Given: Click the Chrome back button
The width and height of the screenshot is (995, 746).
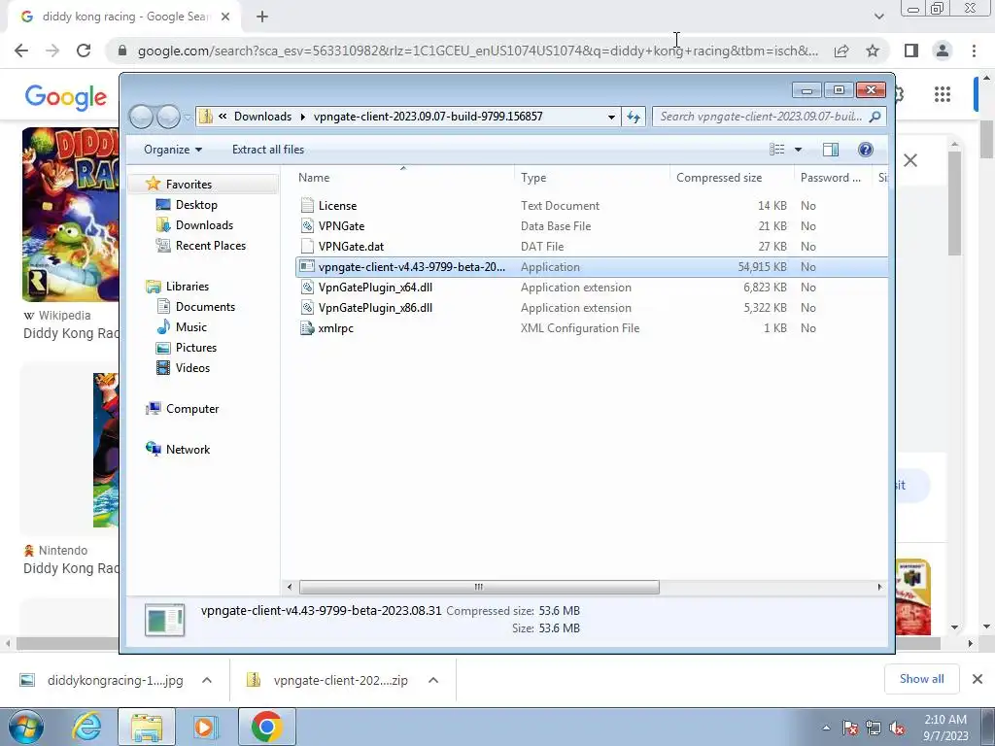Looking at the screenshot, I should 21,51.
